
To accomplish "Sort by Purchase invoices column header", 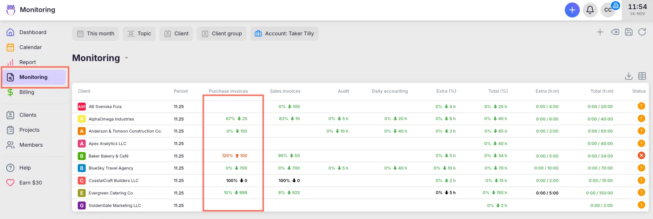I will click(x=228, y=91).
